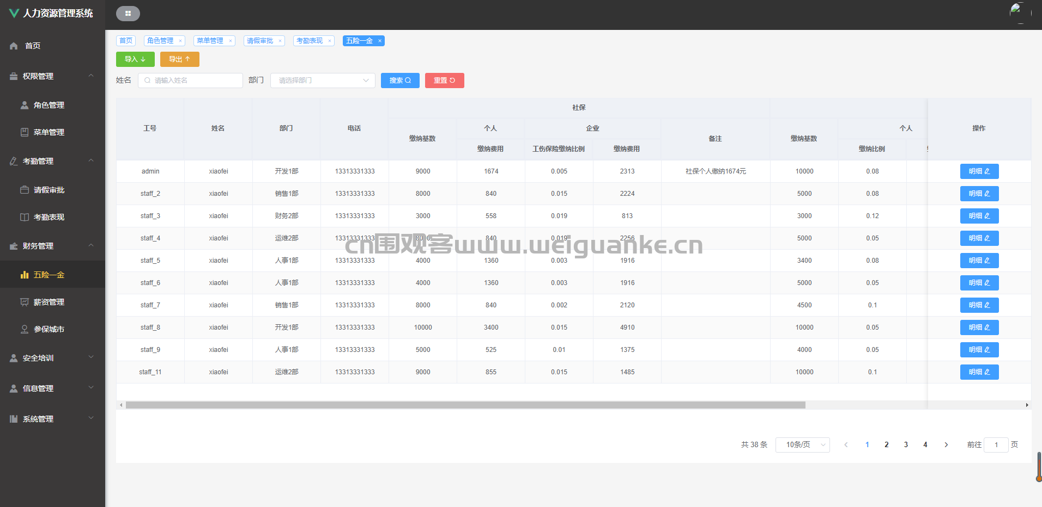Expand the 系统管理 menu group
The height and width of the screenshot is (507, 1042).
pos(91,418)
